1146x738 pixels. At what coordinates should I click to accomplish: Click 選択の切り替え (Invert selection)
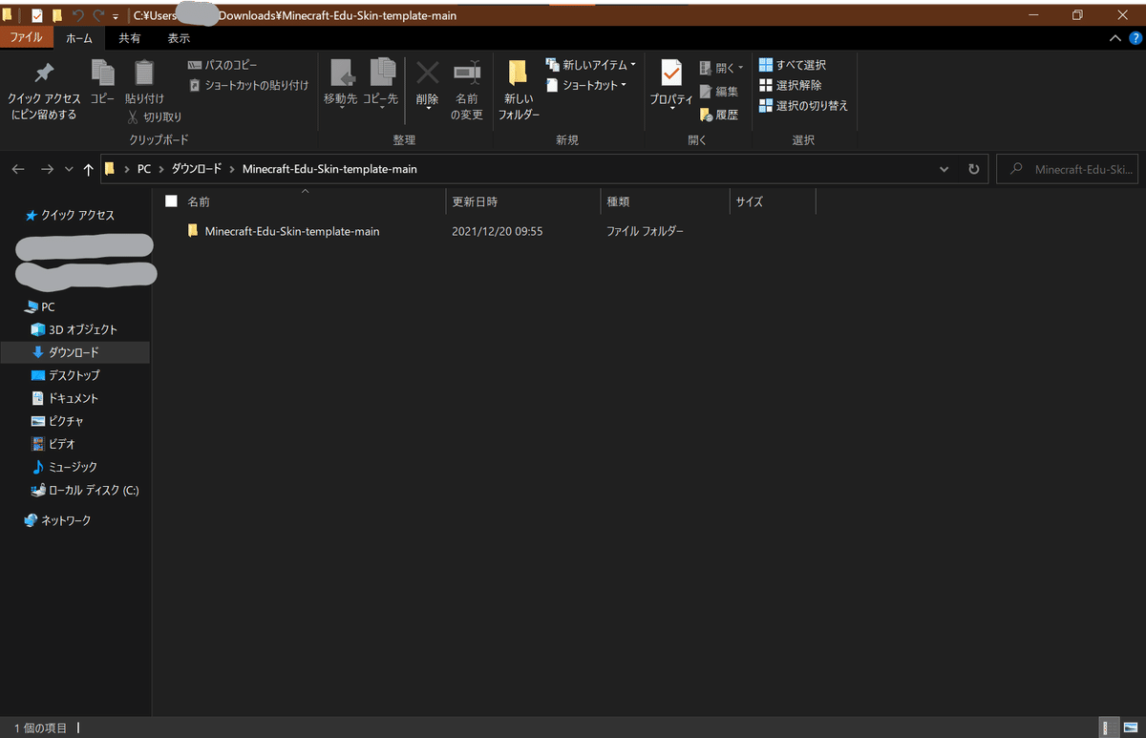[x=803, y=106]
